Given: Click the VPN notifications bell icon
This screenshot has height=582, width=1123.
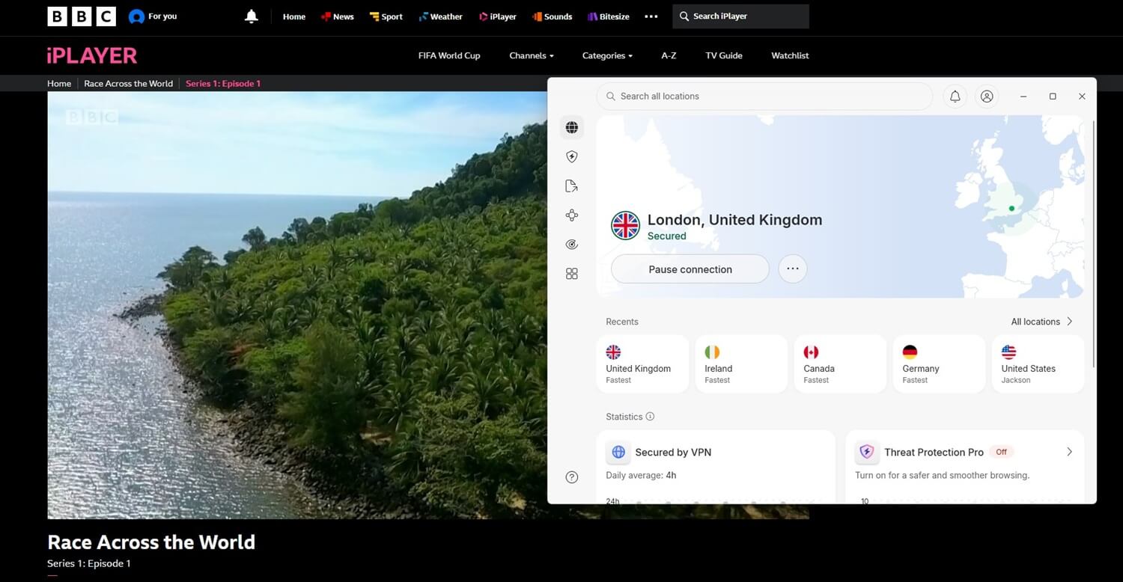Looking at the screenshot, I should coord(955,97).
